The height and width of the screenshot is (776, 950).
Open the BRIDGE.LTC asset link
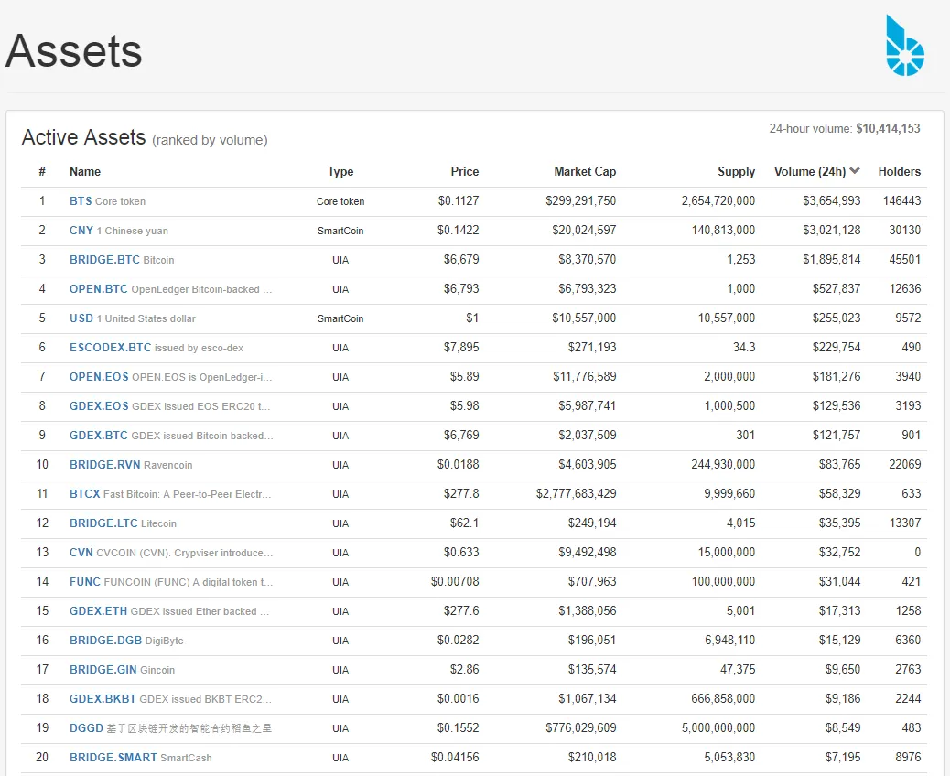tap(103, 523)
